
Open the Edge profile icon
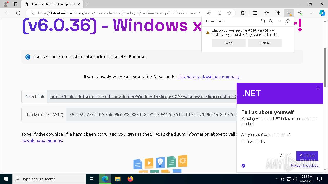(5, 4)
